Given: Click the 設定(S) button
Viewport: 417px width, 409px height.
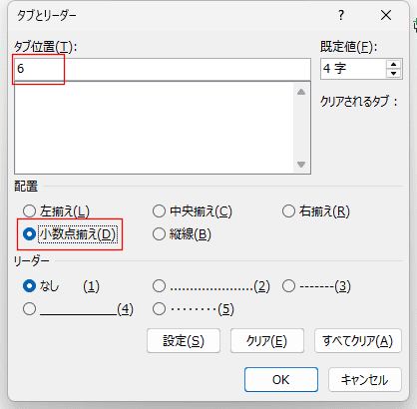Looking at the screenshot, I should click(x=184, y=341).
